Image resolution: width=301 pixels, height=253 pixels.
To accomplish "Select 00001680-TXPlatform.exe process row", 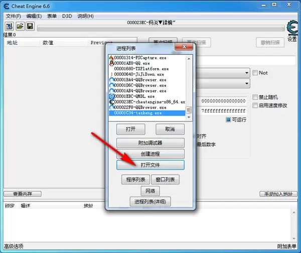I will (147, 69).
